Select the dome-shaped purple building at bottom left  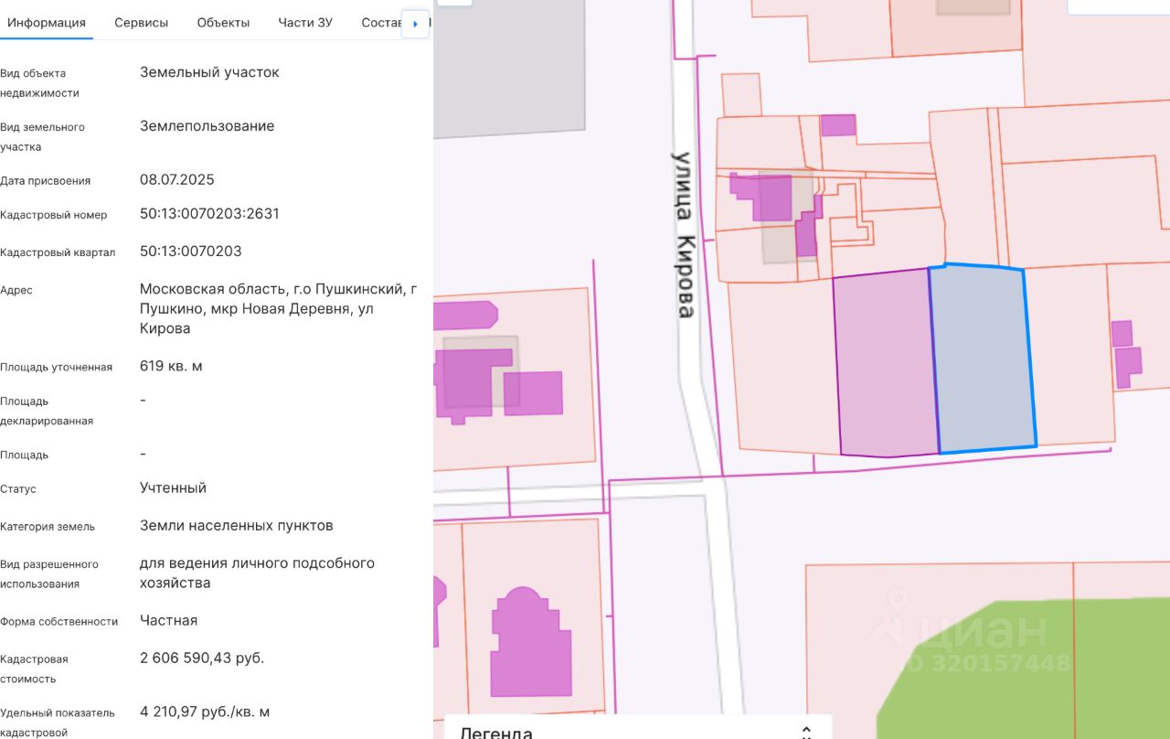tap(530, 643)
